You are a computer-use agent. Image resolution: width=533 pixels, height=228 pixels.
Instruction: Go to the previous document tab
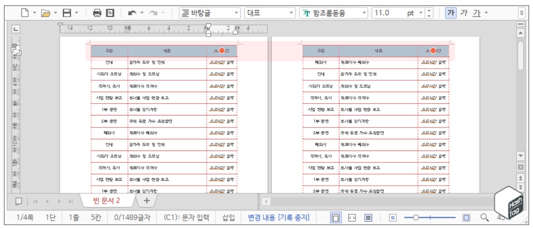[x=47, y=201]
